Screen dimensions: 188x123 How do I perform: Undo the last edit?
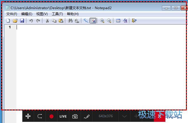click(31, 21)
